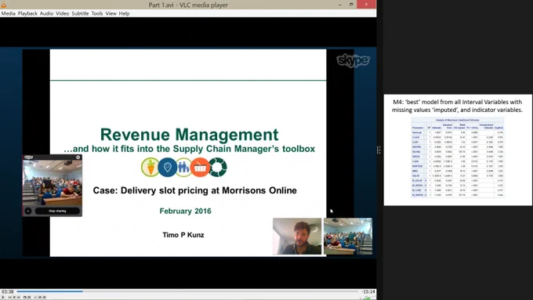This screenshot has width=533, height=300.
Task: Click the presenter webcam thumbnail
Action: point(297,236)
